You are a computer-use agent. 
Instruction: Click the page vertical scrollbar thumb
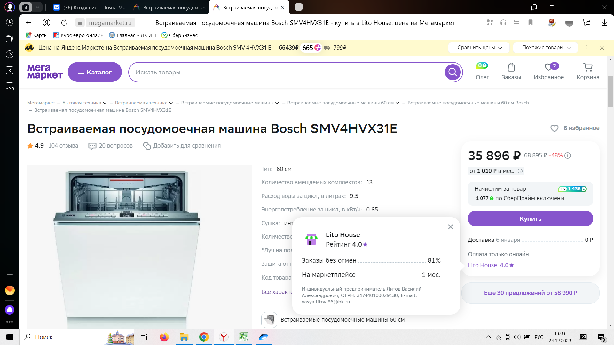click(x=610, y=91)
